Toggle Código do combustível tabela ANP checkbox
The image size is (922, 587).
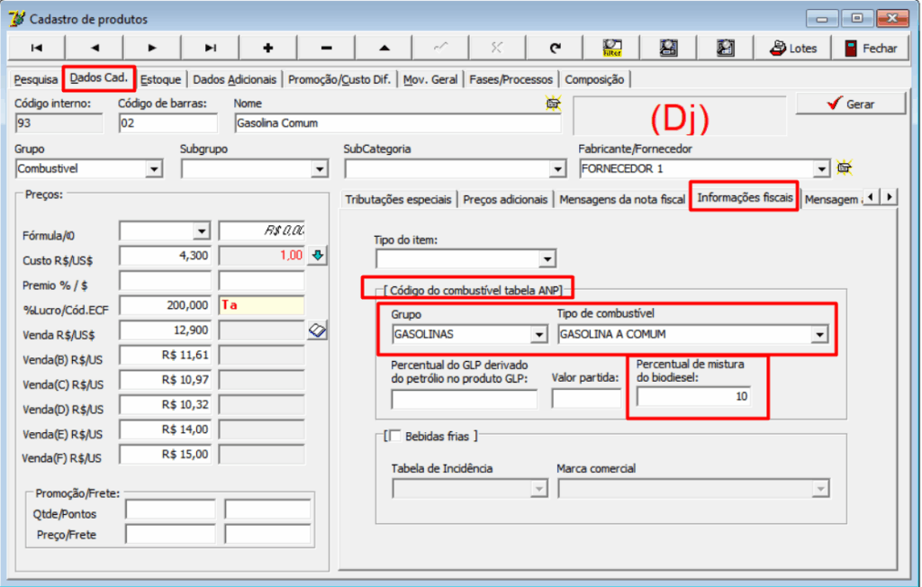(382, 288)
